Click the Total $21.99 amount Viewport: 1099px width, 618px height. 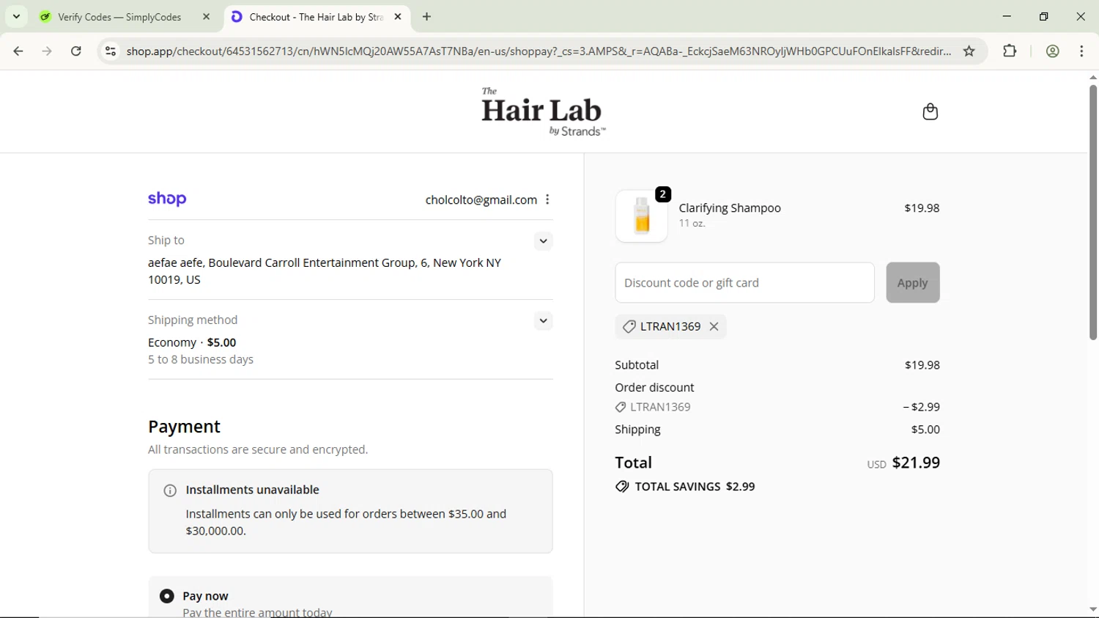[916, 463]
